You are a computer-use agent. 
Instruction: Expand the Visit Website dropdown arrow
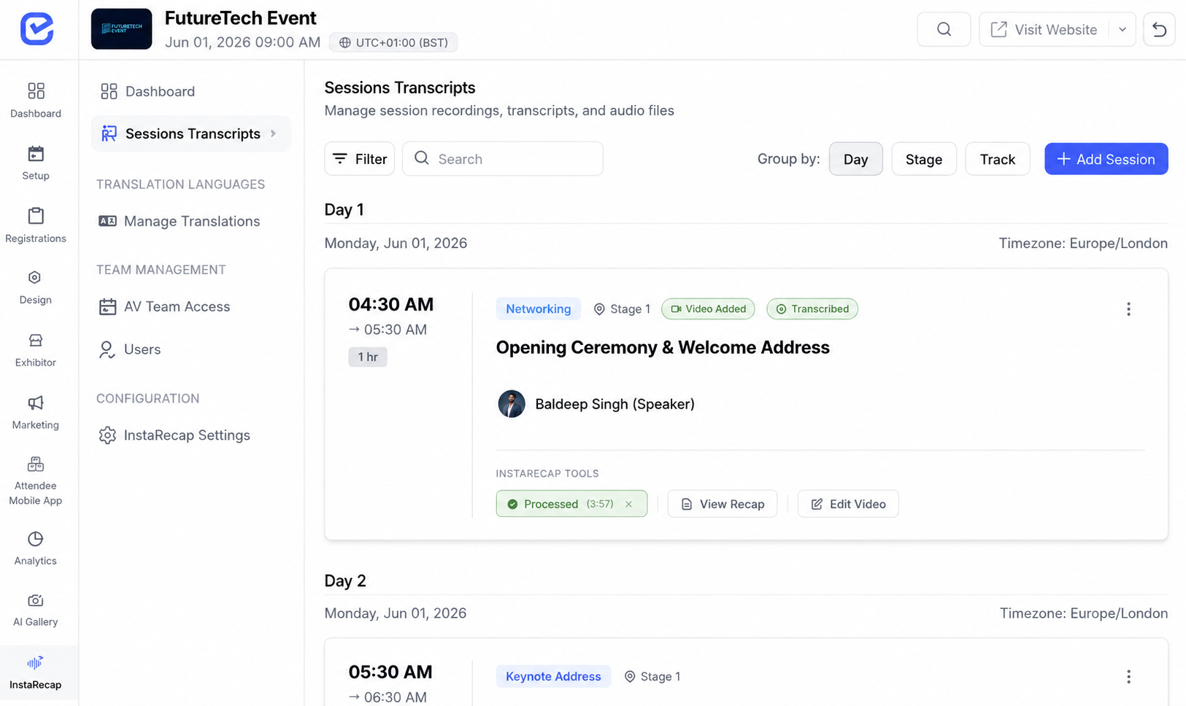pyautogui.click(x=1123, y=29)
